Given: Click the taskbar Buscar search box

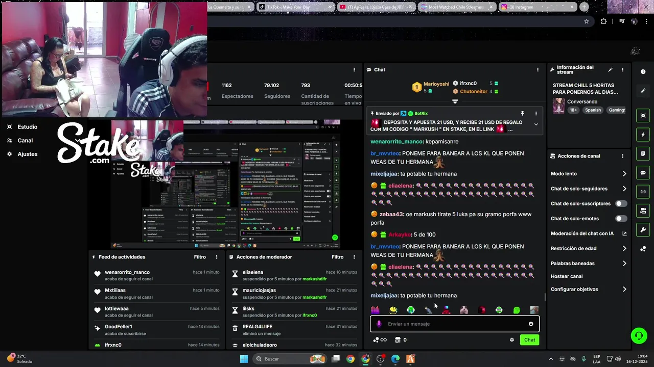Looking at the screenshot, I should tap(290, 359).
